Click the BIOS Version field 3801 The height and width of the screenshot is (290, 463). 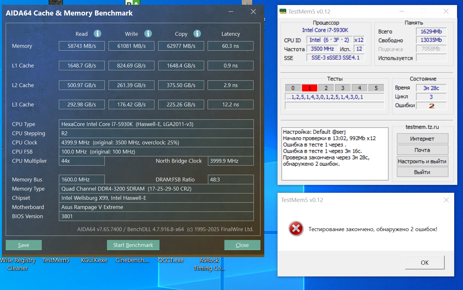(x=156, y=216)
